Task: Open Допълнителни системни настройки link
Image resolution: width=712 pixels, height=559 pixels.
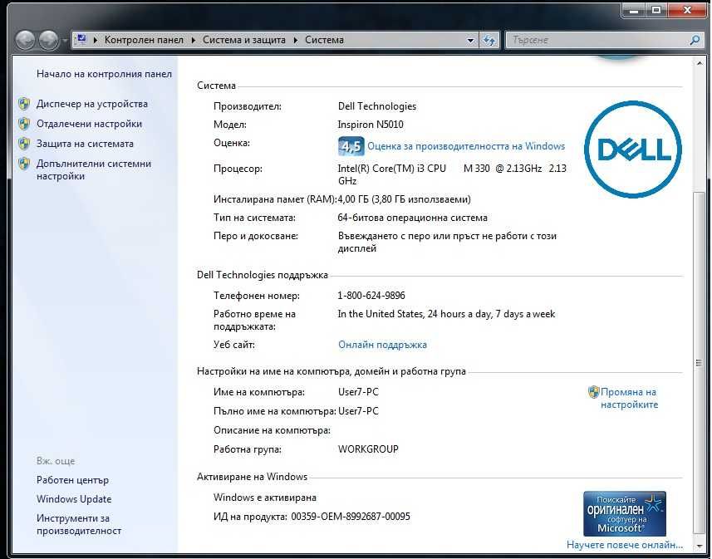Action: [94, 169]
